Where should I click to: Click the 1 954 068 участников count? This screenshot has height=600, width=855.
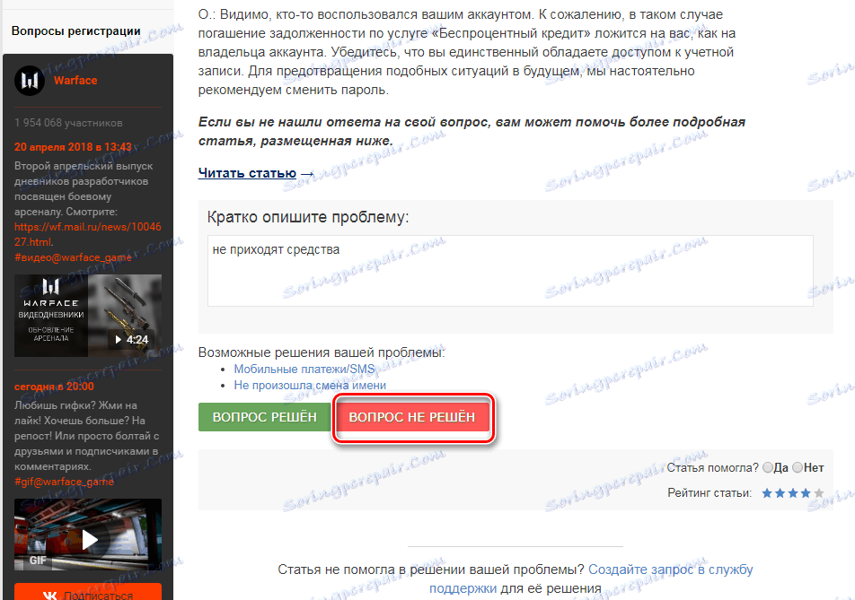point(68,123)
